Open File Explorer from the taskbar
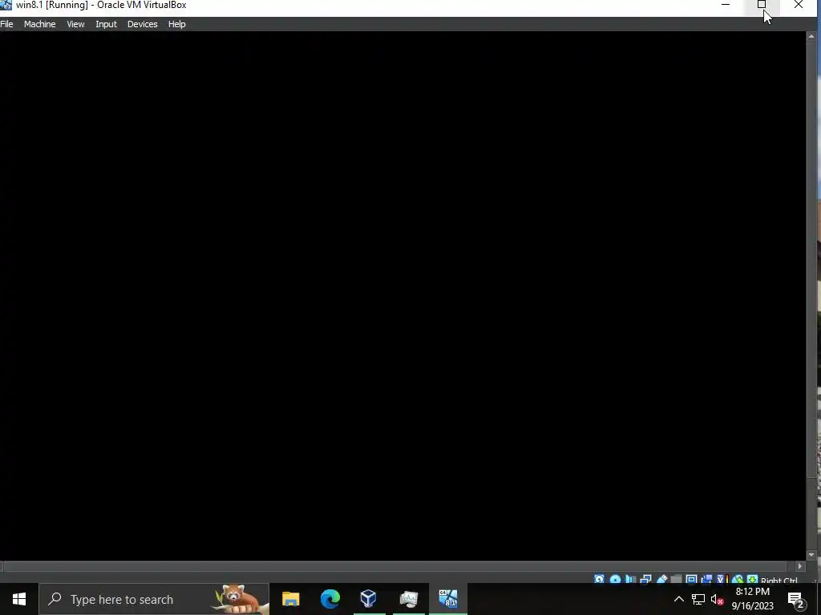This screenshot has width=821, height=615. tap(290, 599)
